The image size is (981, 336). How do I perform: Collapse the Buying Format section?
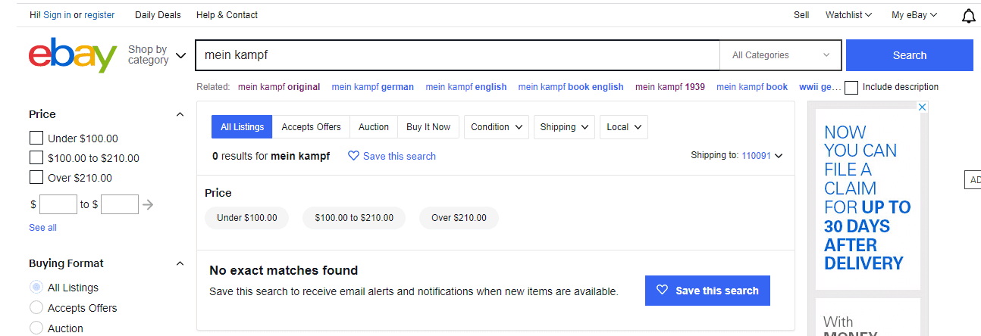[x=180, y=263]
